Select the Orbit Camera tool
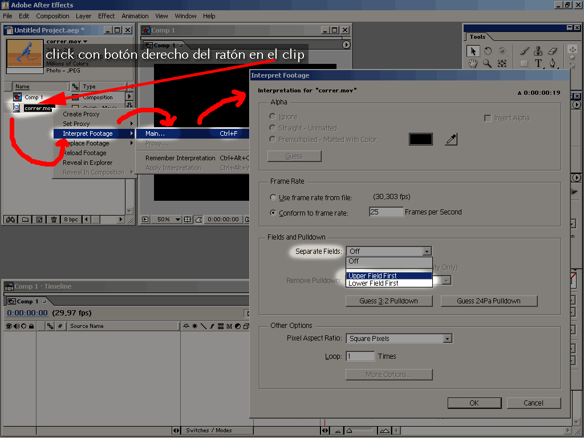Viewport: 584px width, 438px height. (x=502, y=51)
